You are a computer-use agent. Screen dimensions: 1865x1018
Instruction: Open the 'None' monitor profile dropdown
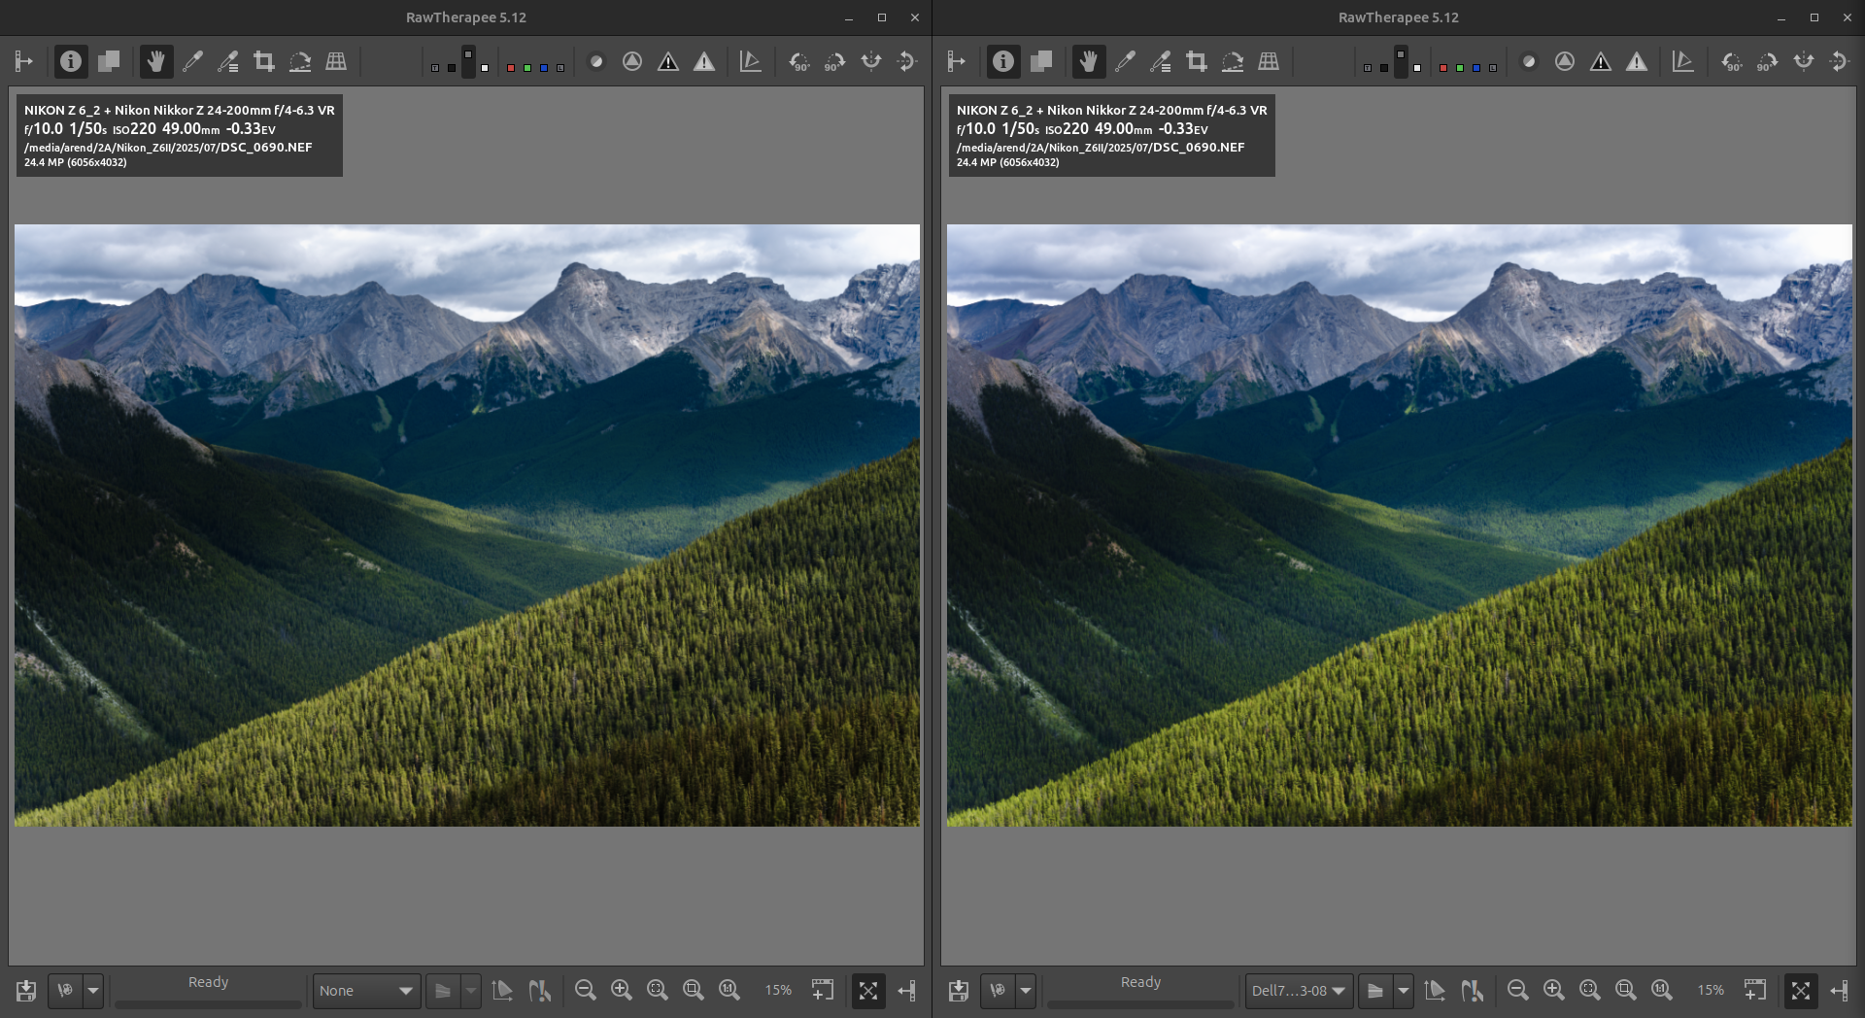(x=366, y=991)
